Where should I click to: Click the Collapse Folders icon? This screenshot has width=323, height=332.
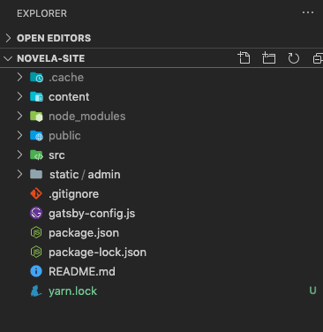click(318, 58)
